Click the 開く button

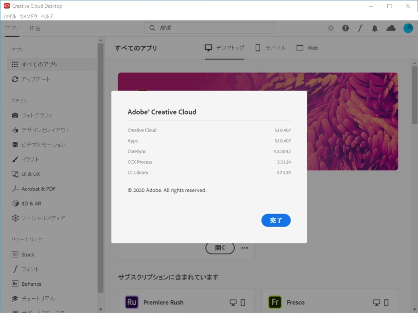pos(220,248)
